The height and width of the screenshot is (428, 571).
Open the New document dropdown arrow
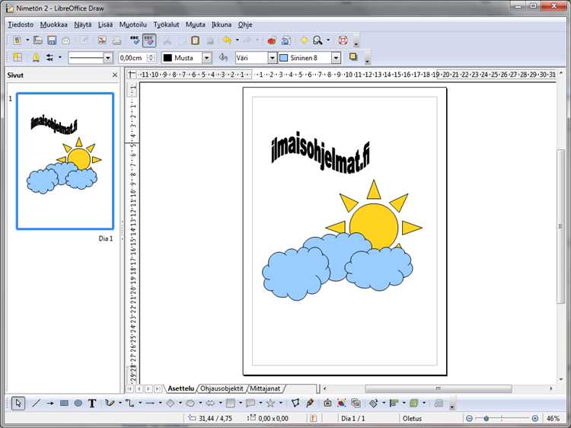[27, 40]
